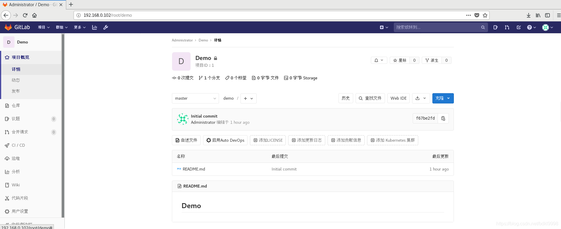Open 分析 analytics in the sidebar
The image size is (561, 229).
pos(31,172)
